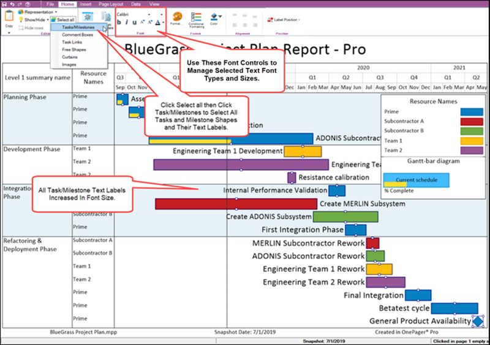Click the Copy clipboard icon
Screen dimensions: 490x345
coord(9,16)
